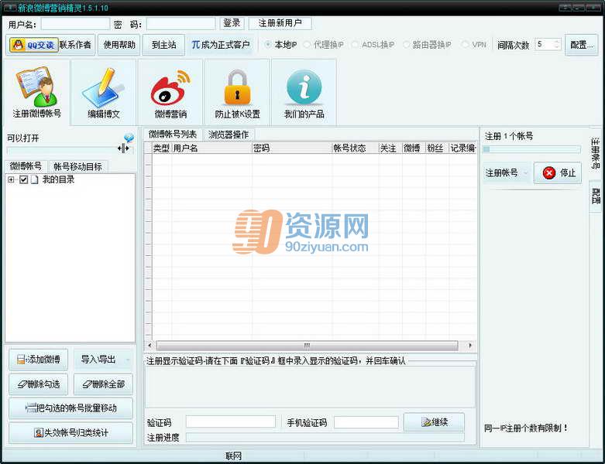The image size is (605, 464).
Task: Click the progress bar under 注册 1 个帐号
Action: tap(532, 149)
